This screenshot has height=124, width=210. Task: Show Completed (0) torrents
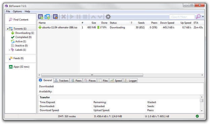[24, 37]
